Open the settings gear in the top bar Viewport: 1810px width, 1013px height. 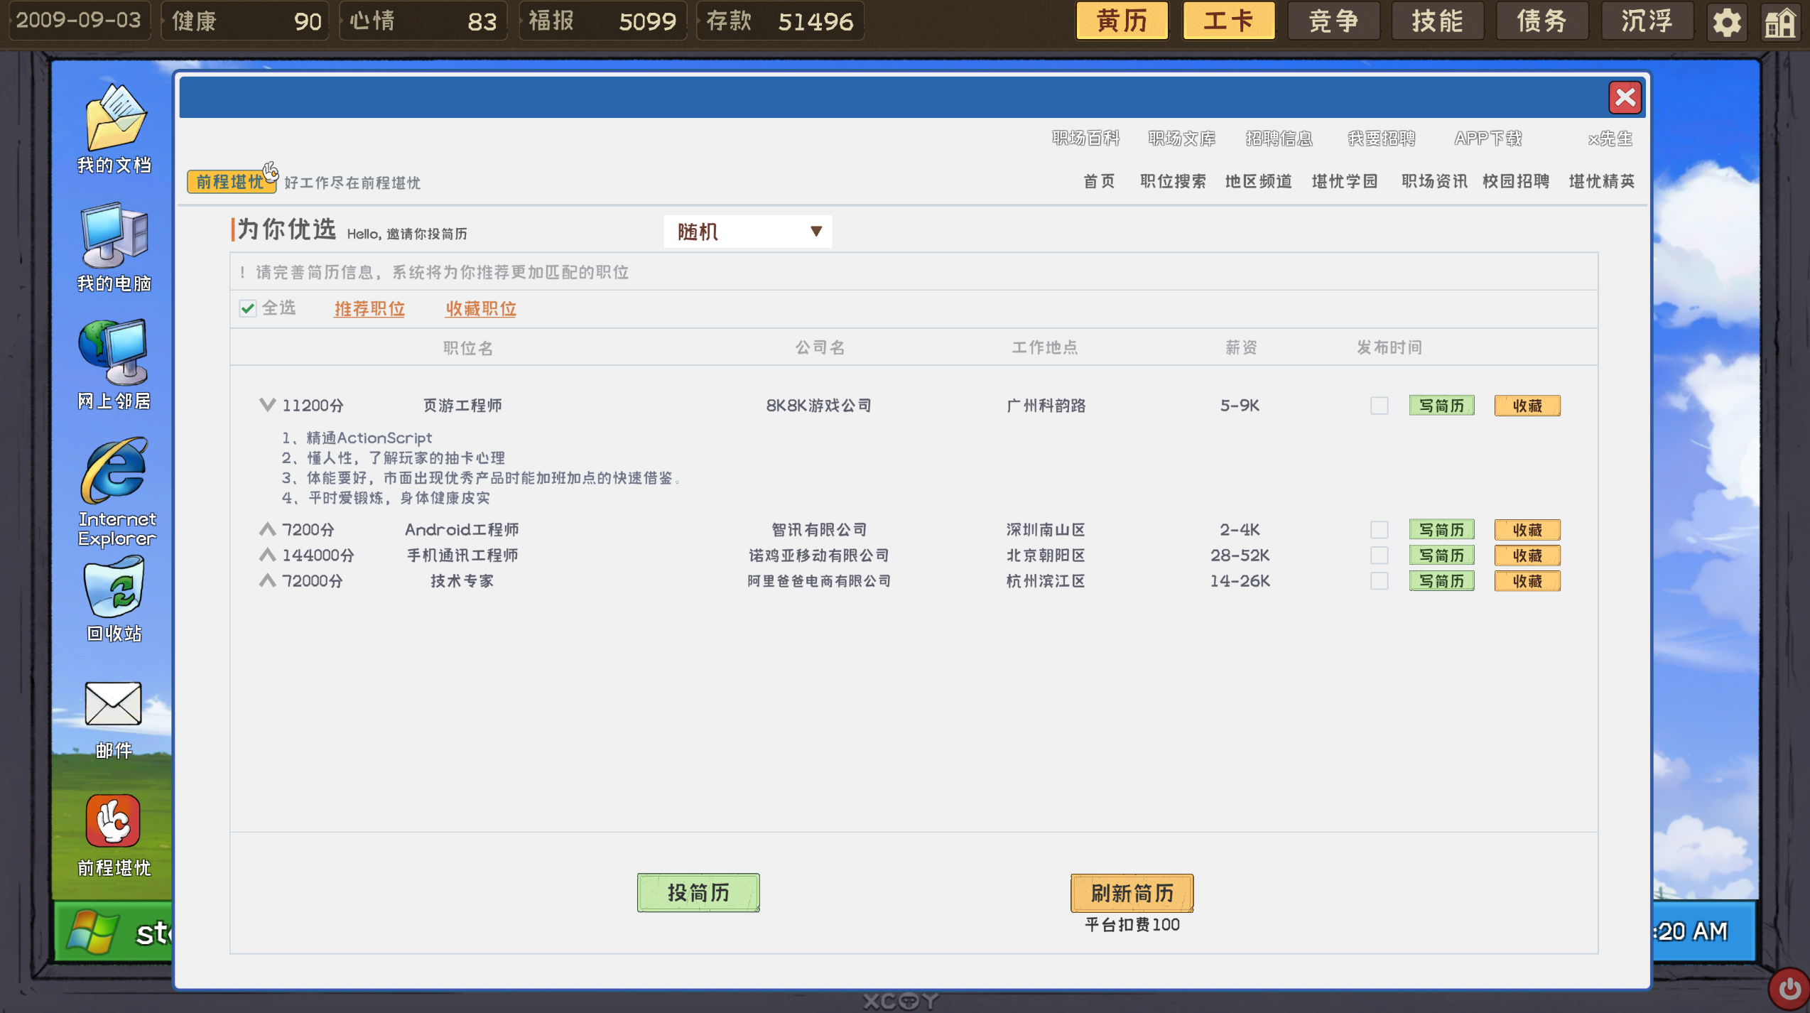pyautogui.click(x=1726, y=21)
